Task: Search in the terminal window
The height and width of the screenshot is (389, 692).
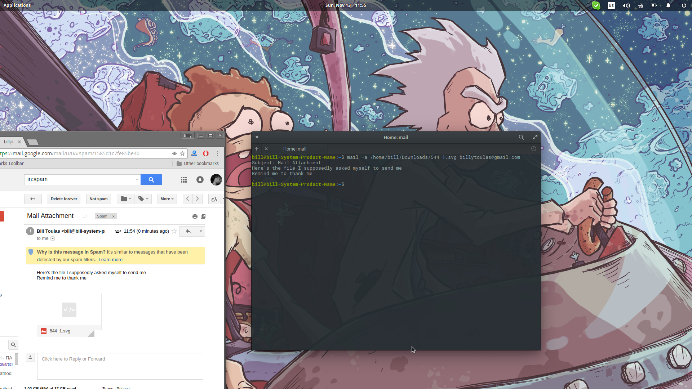Action: click(521, 137)
